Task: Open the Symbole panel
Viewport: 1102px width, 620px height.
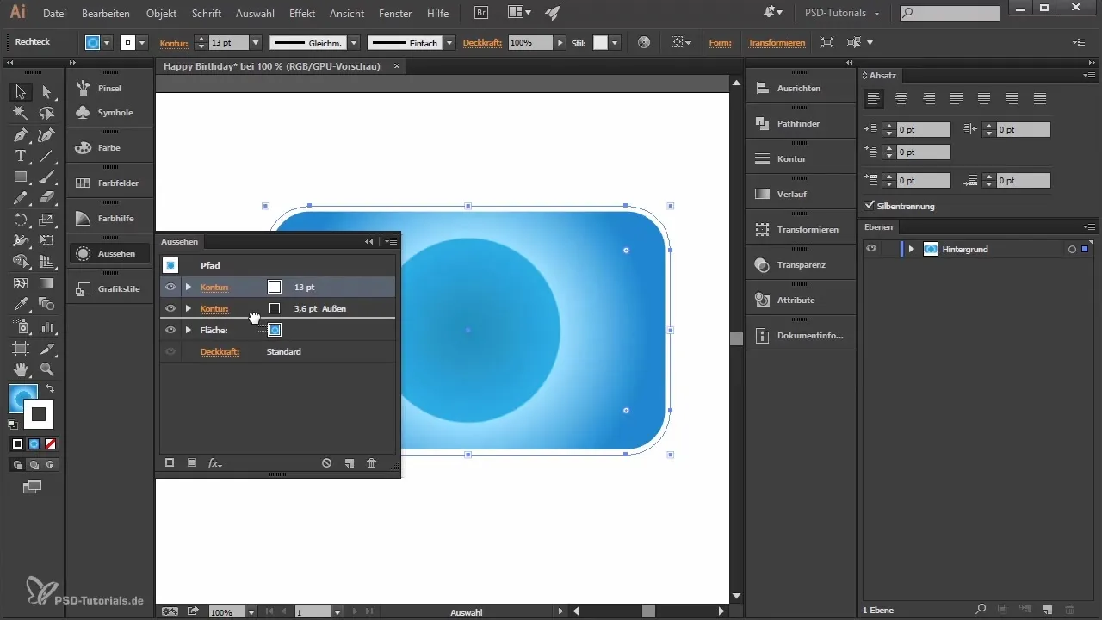Action: click(110, 113)
